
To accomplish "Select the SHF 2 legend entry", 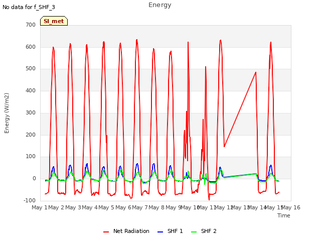I will (204, 231).
